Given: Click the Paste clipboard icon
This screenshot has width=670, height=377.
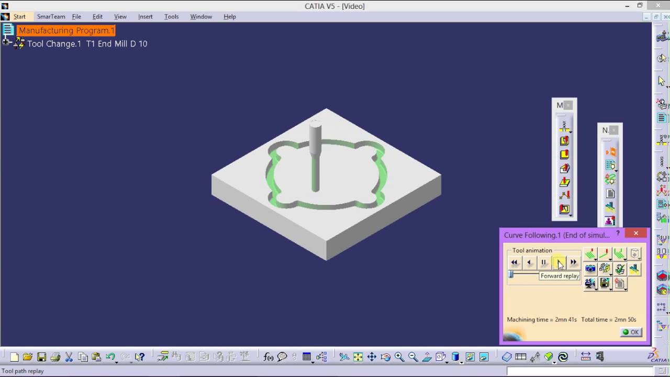Looking at the screenshot, I should [96, 357].
